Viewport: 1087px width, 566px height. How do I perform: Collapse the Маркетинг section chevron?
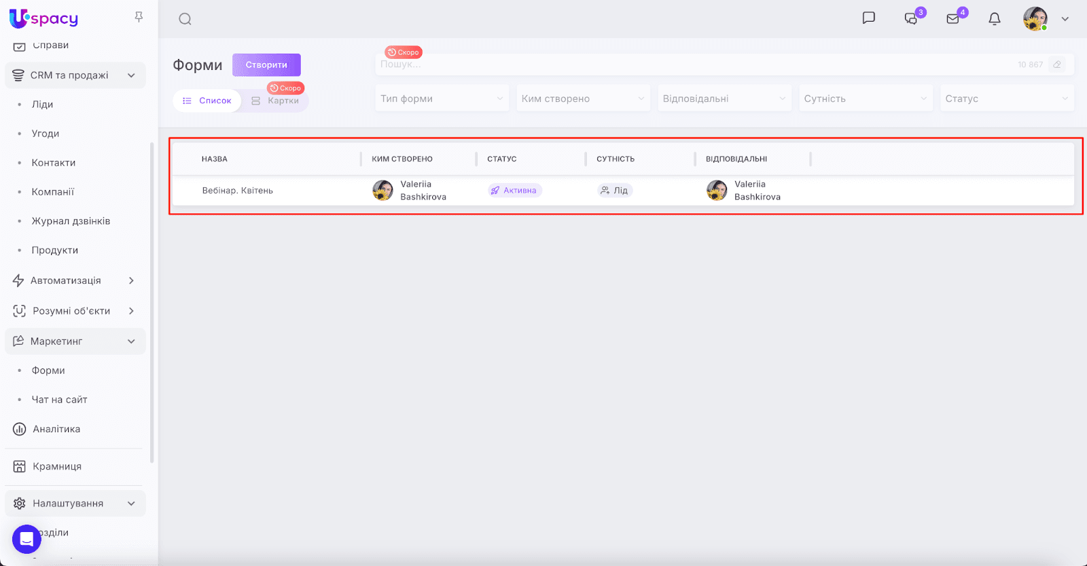point(131,341)
